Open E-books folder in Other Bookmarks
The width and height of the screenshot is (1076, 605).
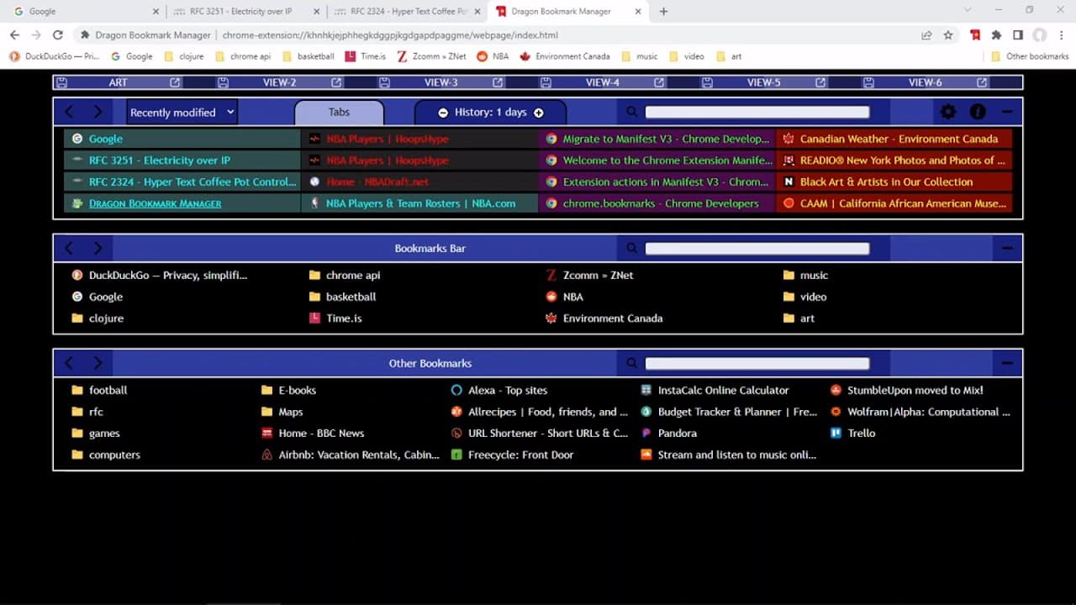288,390
